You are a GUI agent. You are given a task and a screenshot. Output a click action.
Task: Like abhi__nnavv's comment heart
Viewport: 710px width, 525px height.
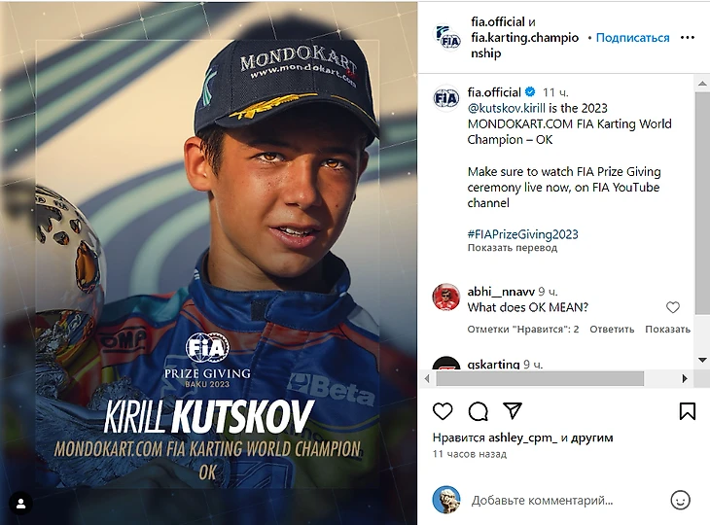pos(673,307)
